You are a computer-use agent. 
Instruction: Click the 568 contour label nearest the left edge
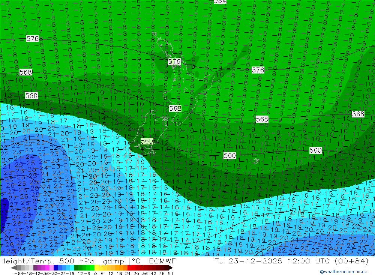point(25,72)
